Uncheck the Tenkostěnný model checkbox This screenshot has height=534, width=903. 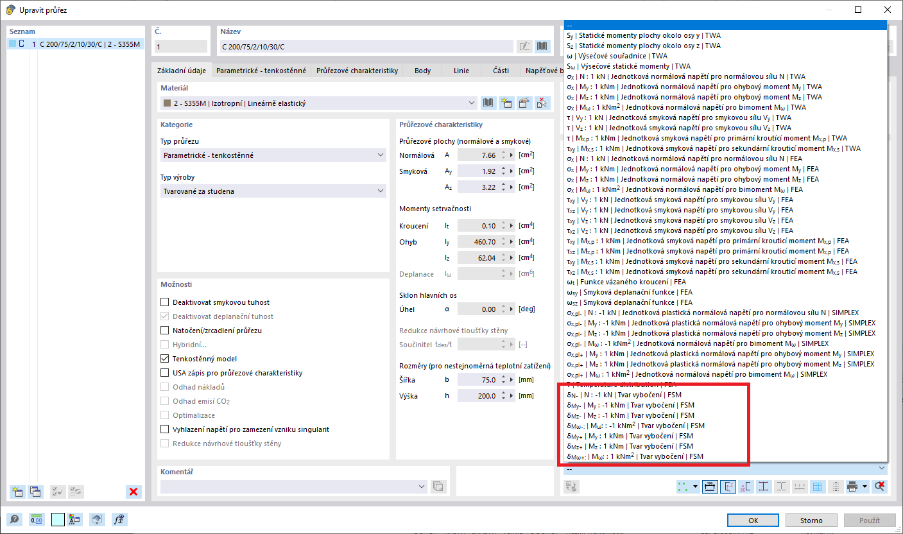pyautogui.click(x=165, y=359)
